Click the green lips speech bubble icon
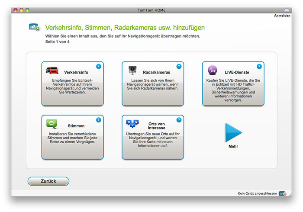This screenshot has height=212, width=303. [x=52, y=124]
